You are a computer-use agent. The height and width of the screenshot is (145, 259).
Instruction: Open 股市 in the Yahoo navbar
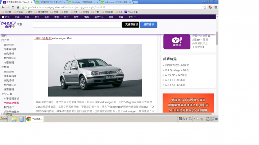coord(37,17)
